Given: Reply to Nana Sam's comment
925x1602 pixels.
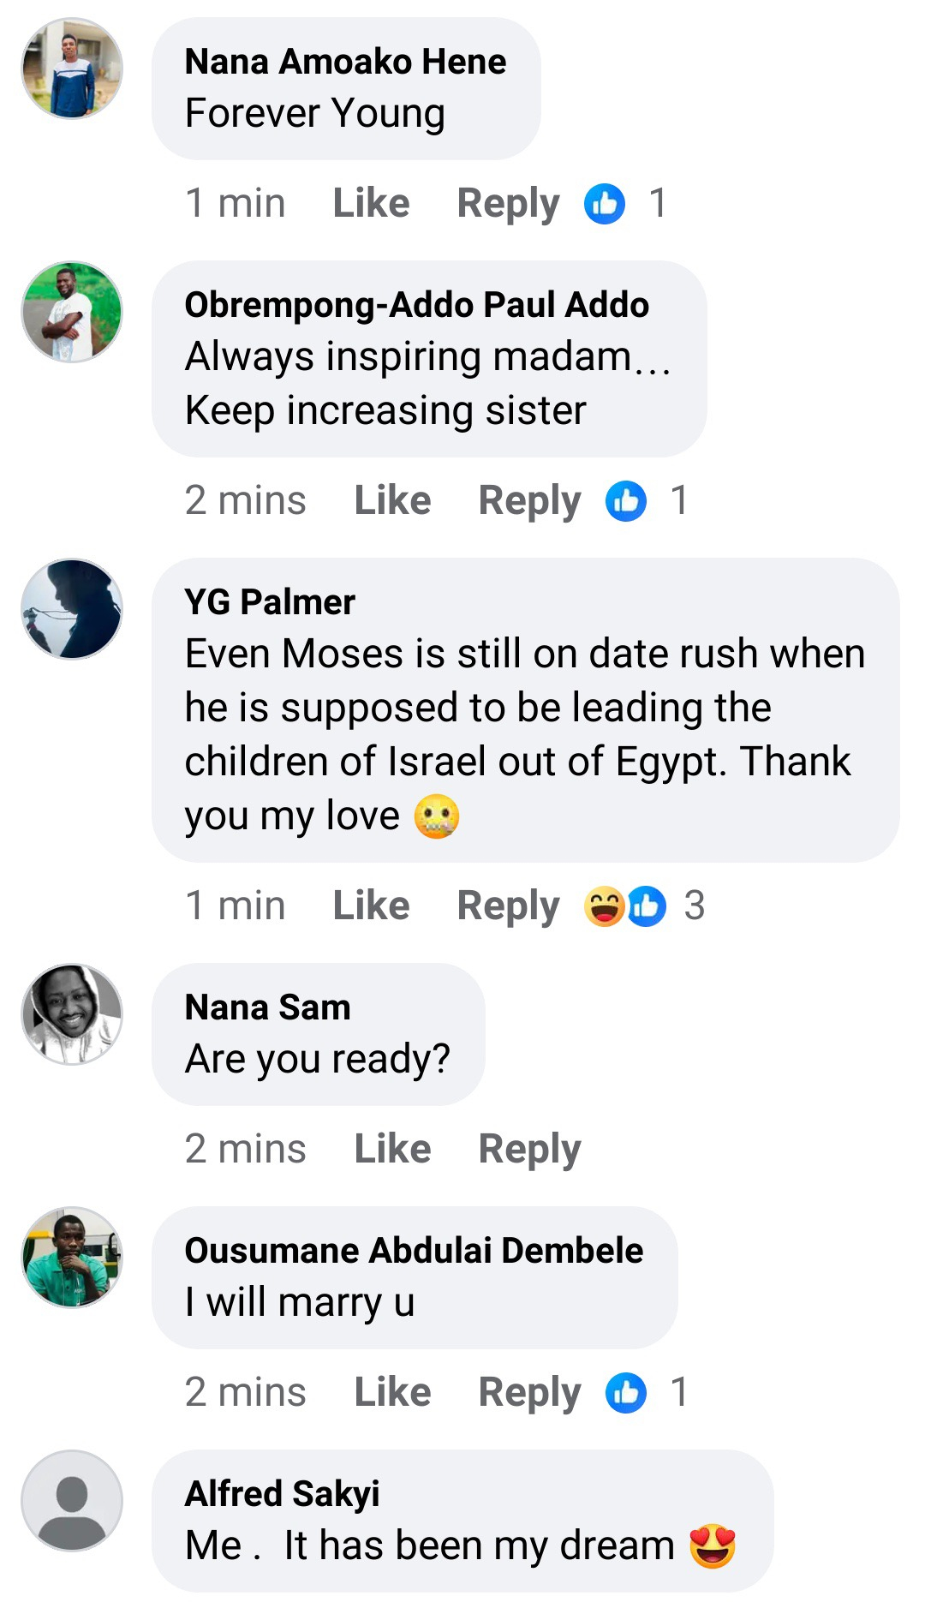Looking at the screenshot, I should (x=529, y=1150).
